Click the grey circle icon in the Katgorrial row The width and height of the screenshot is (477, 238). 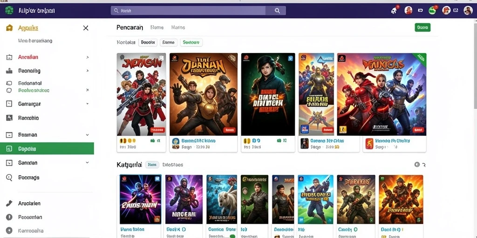coord(417,165)
